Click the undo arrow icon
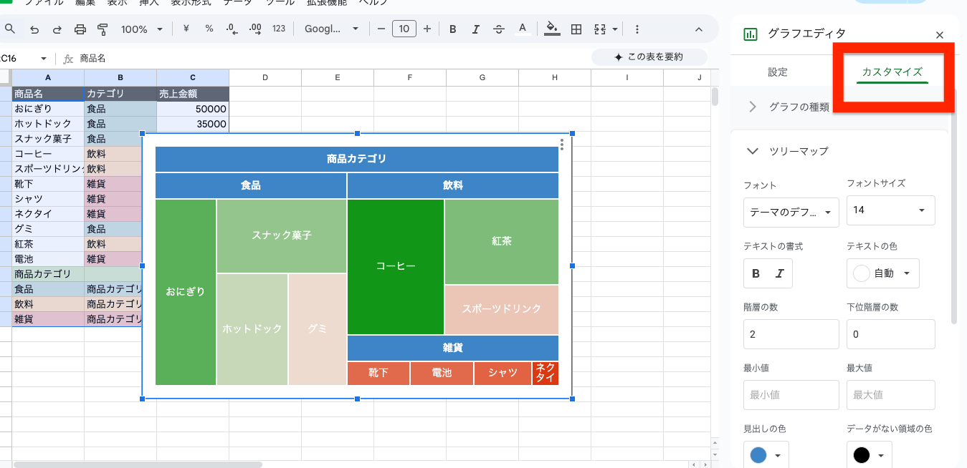Viewport: 967px width, 468px height. click(34, 29)
